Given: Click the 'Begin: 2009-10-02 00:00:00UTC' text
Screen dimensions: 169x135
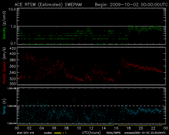Looking at the screenshot, I should click(132, 5).
